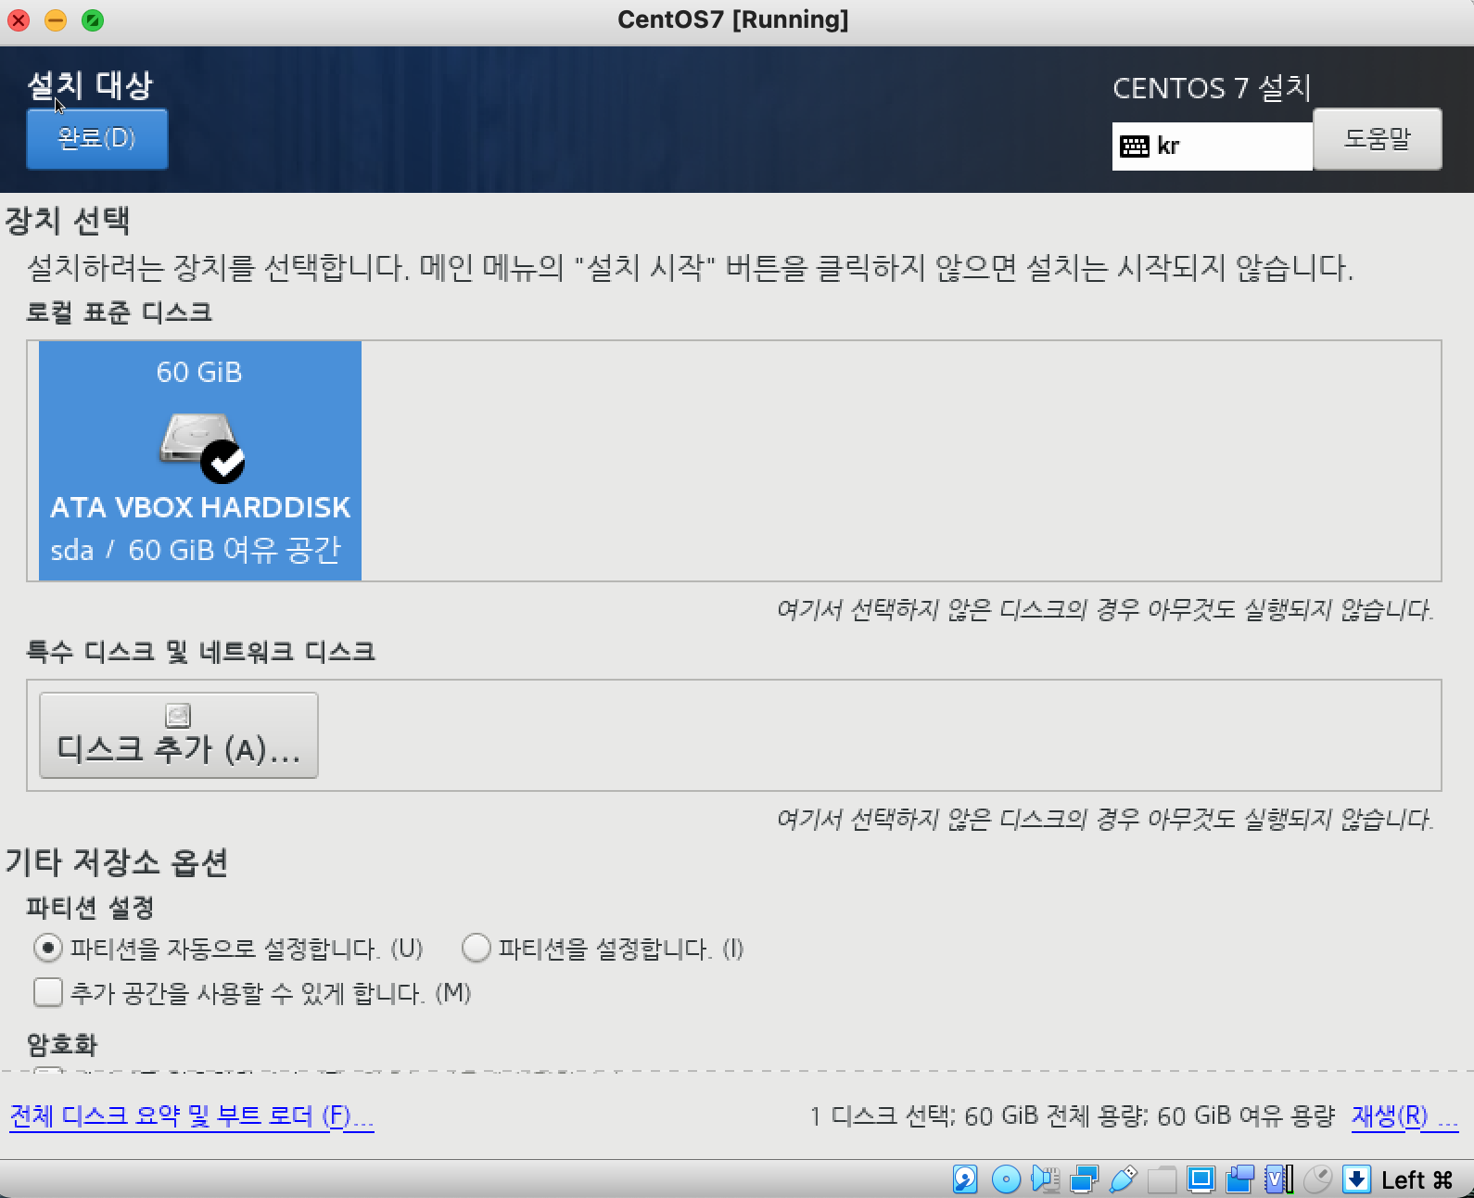The height and width of the screenshot is (1198, 1474).
Task: Click the optical disc icon in status bar
Action: click(x=1006, y=1179)
